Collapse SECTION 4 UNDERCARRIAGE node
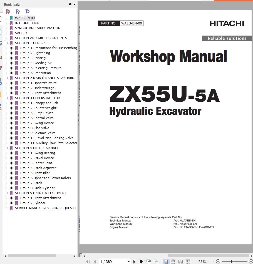This screenshot has width=253, height=264. 6,148
